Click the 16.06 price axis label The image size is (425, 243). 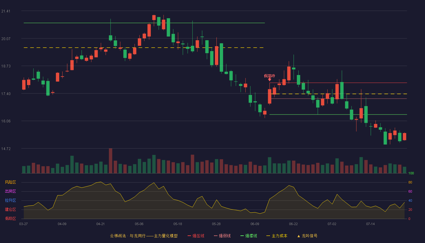tap(6, 121)
